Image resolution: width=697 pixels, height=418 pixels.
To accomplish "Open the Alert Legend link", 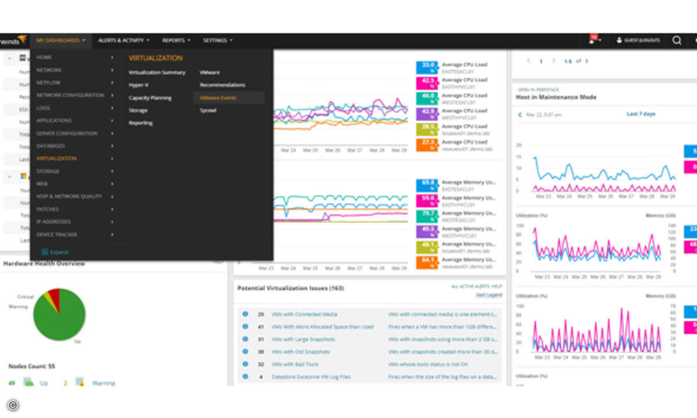I will point(489,295).
